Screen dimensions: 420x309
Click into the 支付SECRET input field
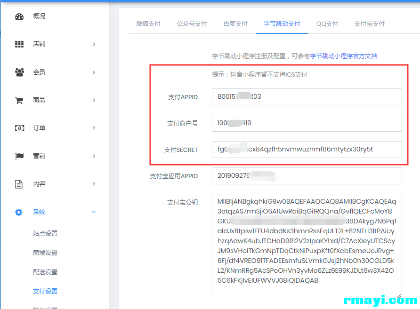(x=307, y=150)
